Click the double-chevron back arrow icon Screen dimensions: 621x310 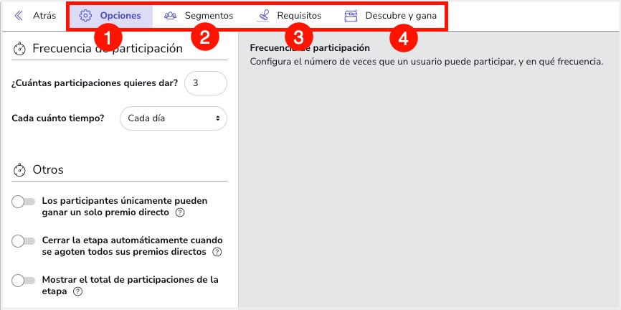click(19, 15)
